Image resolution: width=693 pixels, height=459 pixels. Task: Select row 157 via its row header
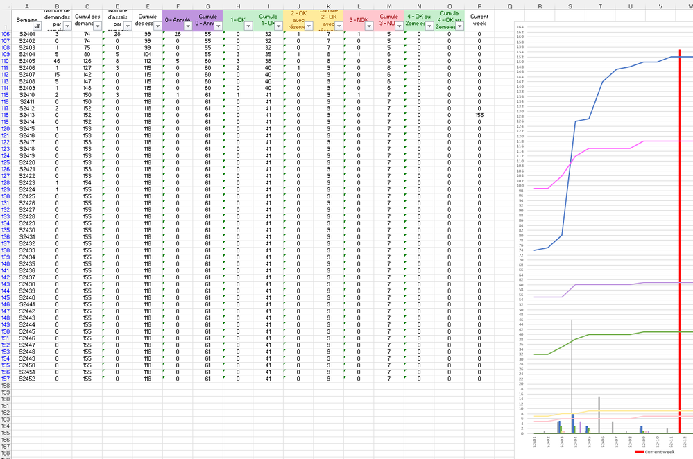(6, 379)
